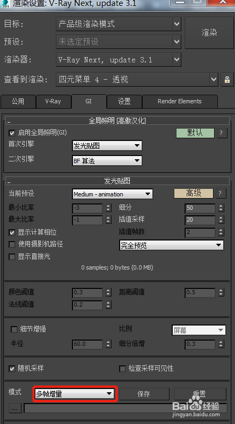Click the 细分 spinner arrows
This screenshot has height=424, width=235.
(221, 208)
